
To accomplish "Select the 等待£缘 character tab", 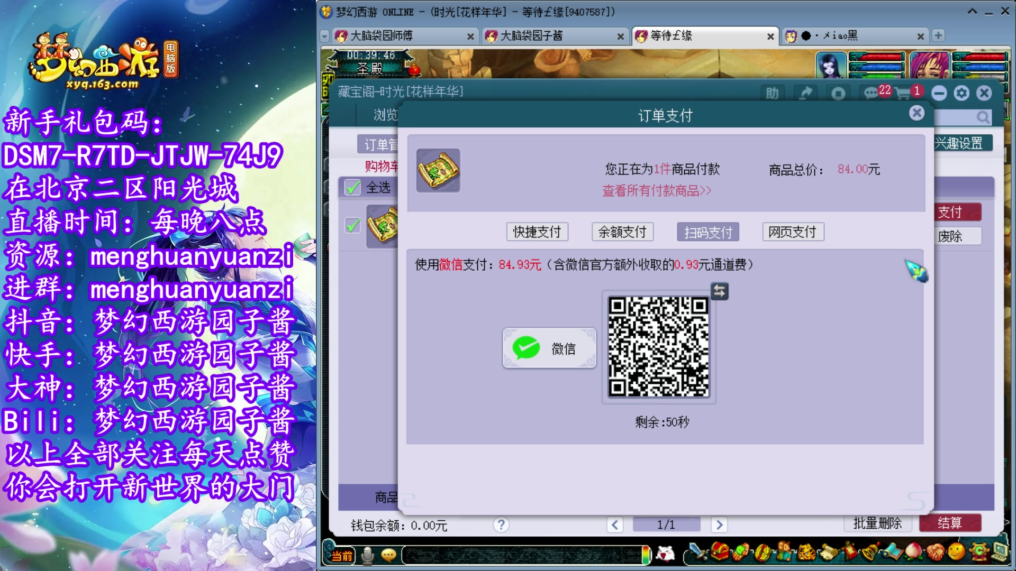I will pyautogui.click(x=704, y=36).
